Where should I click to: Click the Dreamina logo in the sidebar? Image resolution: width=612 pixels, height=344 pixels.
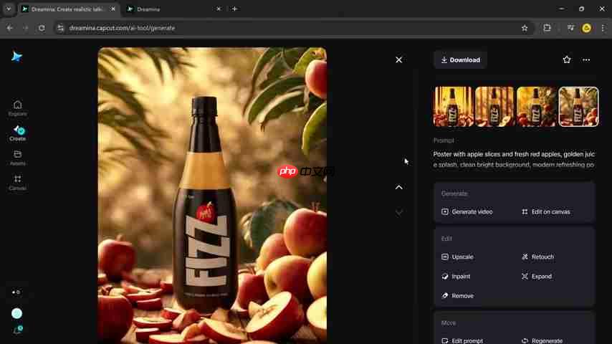click(x=16, y=57)
